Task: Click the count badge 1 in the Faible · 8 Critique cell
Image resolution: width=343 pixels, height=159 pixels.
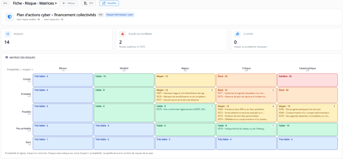Action: point(273,126)
